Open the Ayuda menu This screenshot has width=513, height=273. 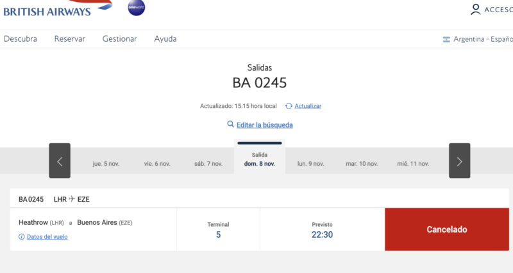point(165,39)
